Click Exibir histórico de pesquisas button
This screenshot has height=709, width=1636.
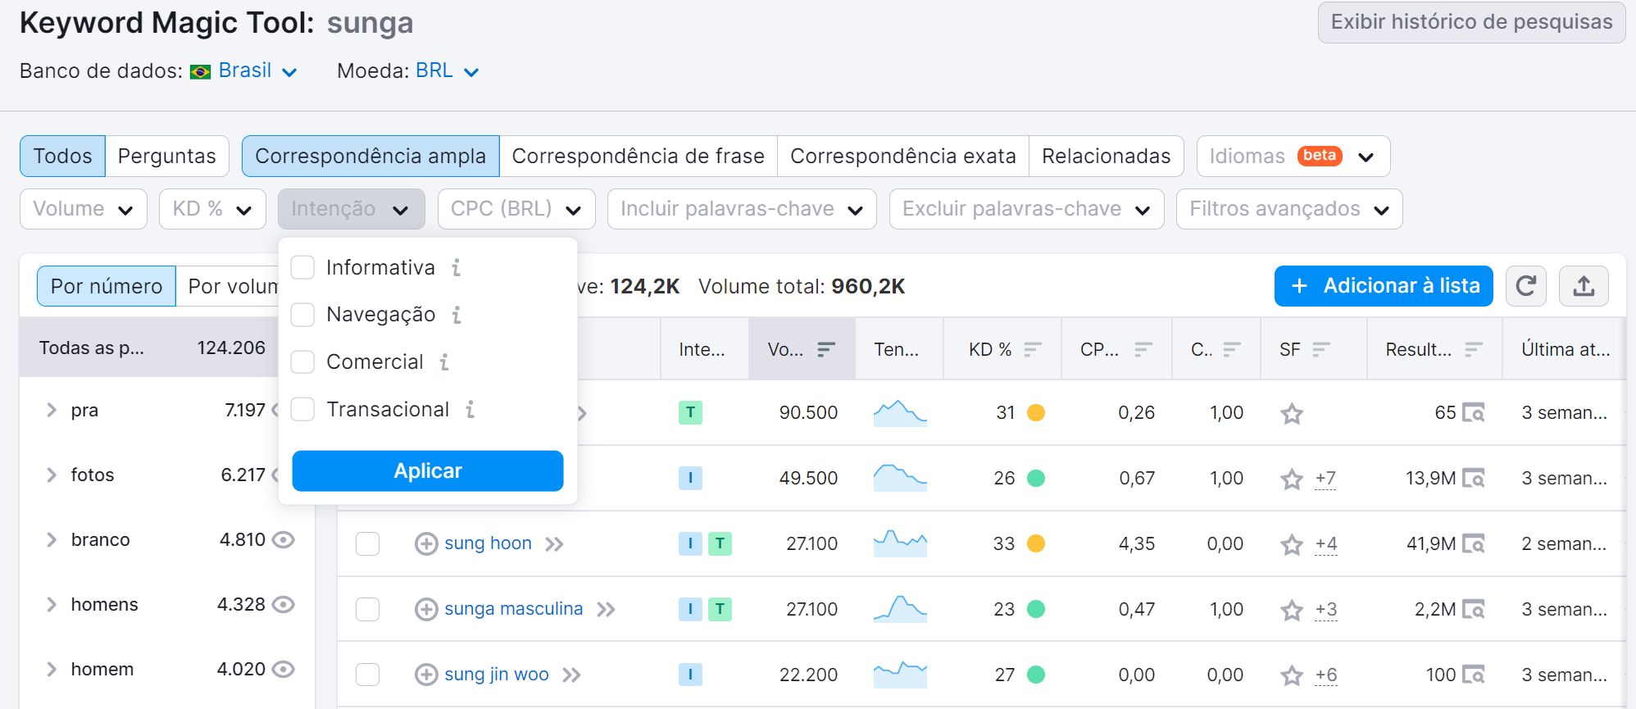[1471, 22]
